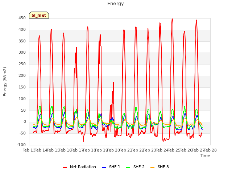Viewport: 232px width, 174px height.
Task: Click the red Net Radiation legend swatch
Action: pos(65,167)
